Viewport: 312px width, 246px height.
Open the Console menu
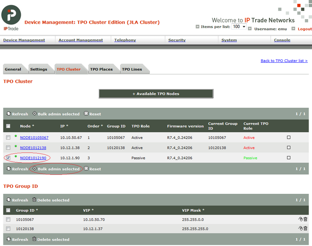coord(282,40)
